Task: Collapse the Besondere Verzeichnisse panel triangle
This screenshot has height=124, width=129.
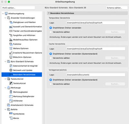Action: coord(49,13)
